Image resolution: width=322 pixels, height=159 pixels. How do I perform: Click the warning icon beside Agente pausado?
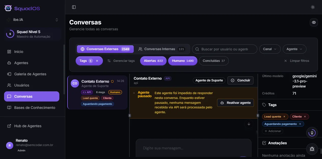tap(134, 93)
